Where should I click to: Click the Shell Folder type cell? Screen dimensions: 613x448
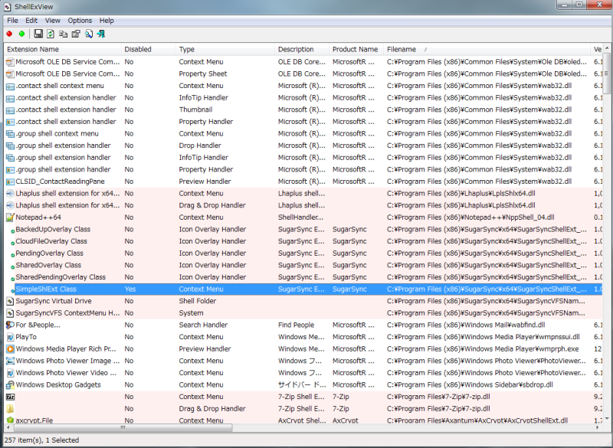pyautogui.click(x=198, y=301)
